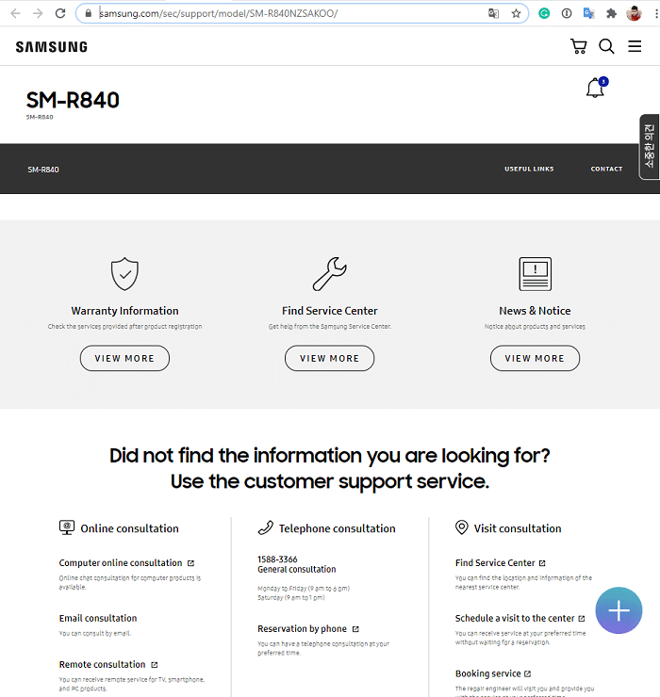Image resolution: width=660 pixels, height=697 pixels.
Task: Click the blue floating plus button
Action: (x=619, y=610)
